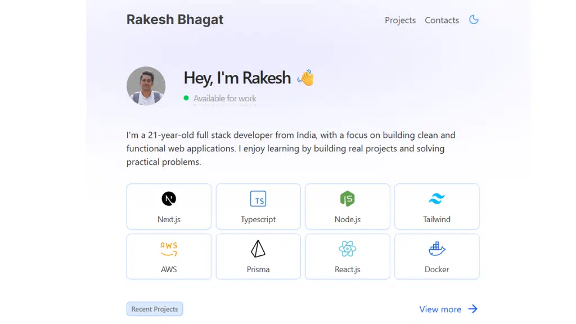Open the Projects nav link
This screenshot has height=324, width=576.
[x=400, y=20]
